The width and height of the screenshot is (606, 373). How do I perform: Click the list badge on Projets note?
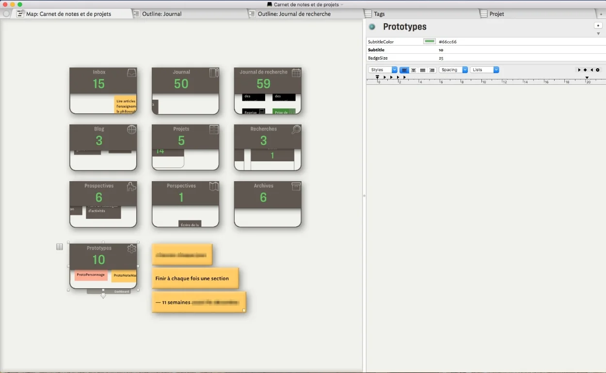point(214,130)
